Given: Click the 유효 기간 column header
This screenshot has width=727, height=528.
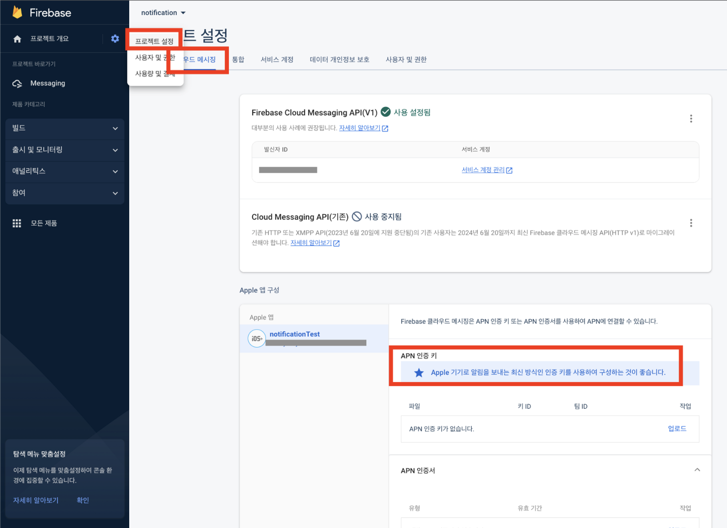Looking at the screenshot, I should (530, 508).
